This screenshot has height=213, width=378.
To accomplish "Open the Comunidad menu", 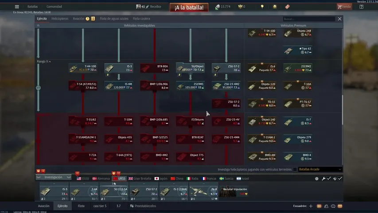I will 54,7.
